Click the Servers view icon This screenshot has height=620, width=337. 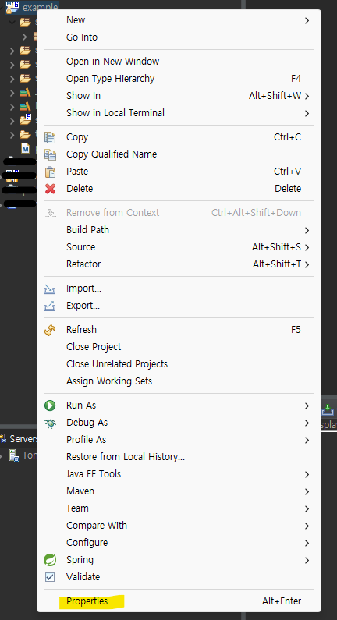pyautogui.click(x=3, y=438)
